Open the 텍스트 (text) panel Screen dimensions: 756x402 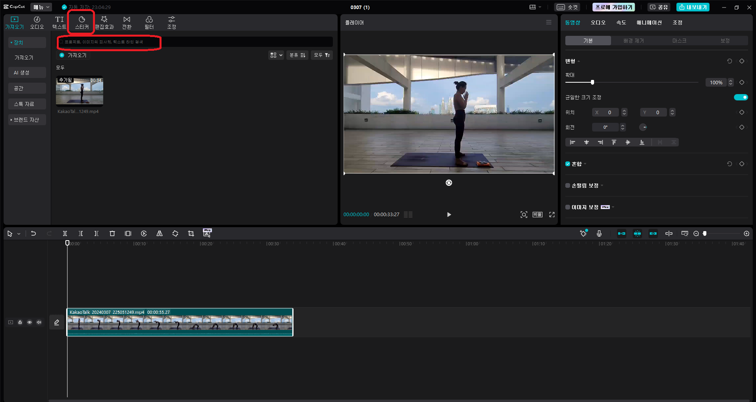tap(59, 22)
